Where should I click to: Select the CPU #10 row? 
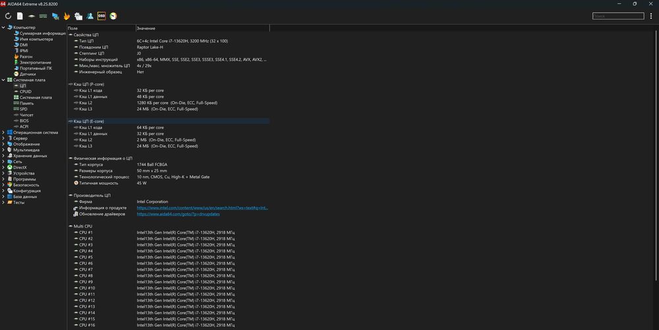point(168,288)
